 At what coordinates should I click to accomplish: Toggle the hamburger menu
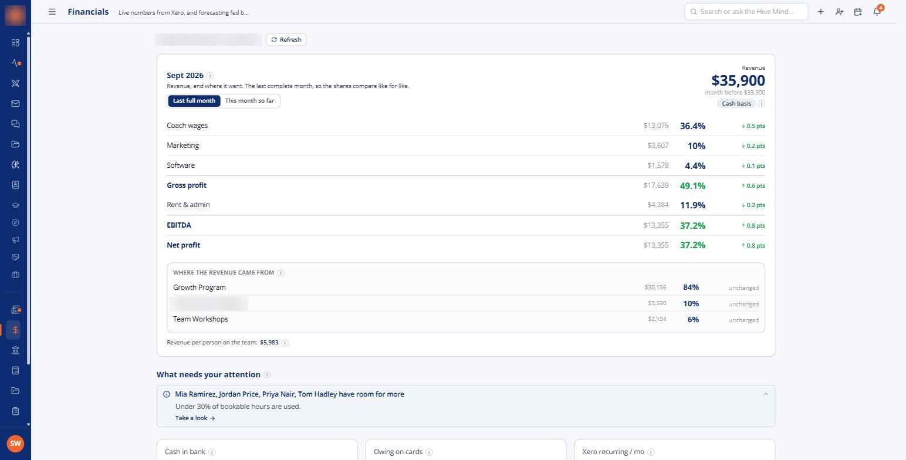[x=52, y=12]
